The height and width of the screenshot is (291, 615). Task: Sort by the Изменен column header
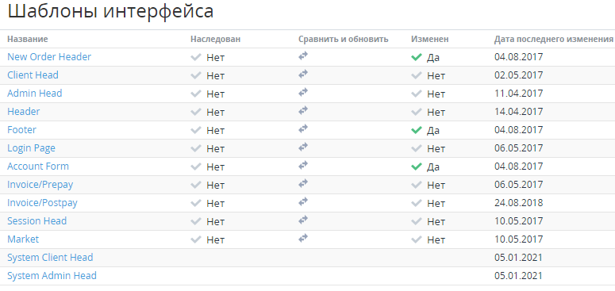(430, 39)
